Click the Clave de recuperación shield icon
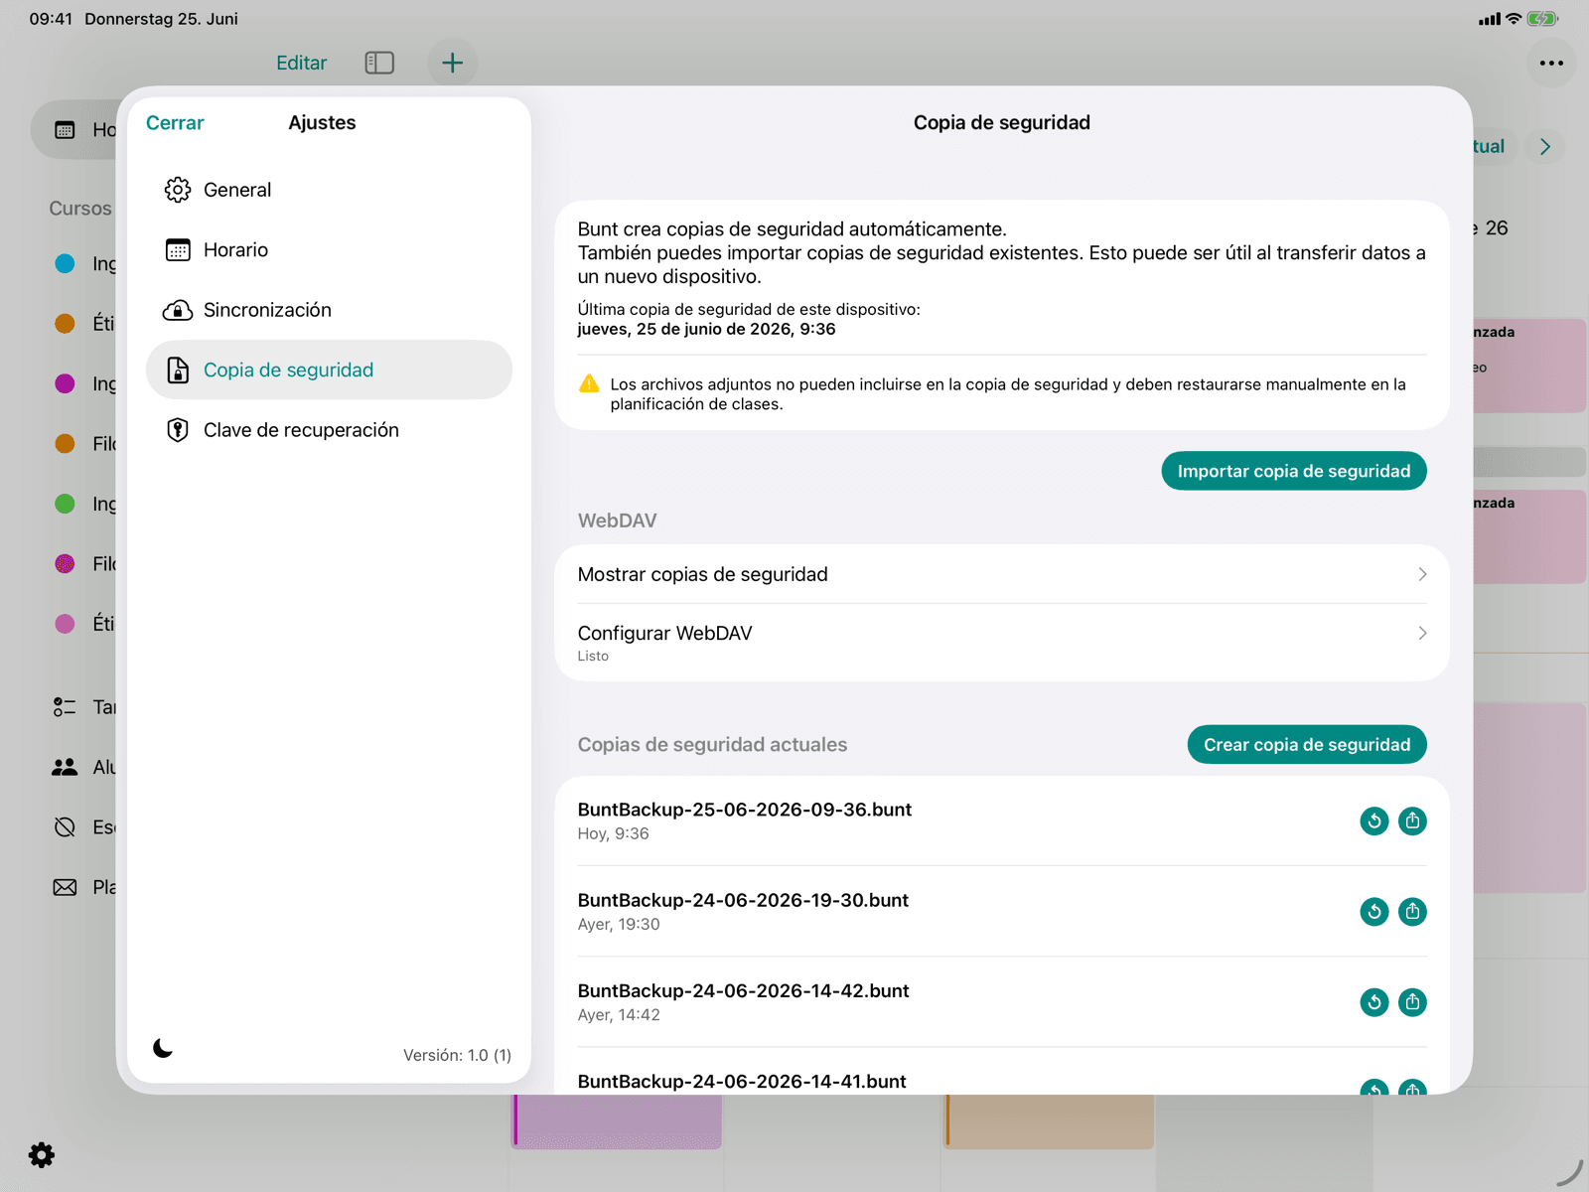This screenshot has width=1589, height=1192. click(x=178, y=430)
